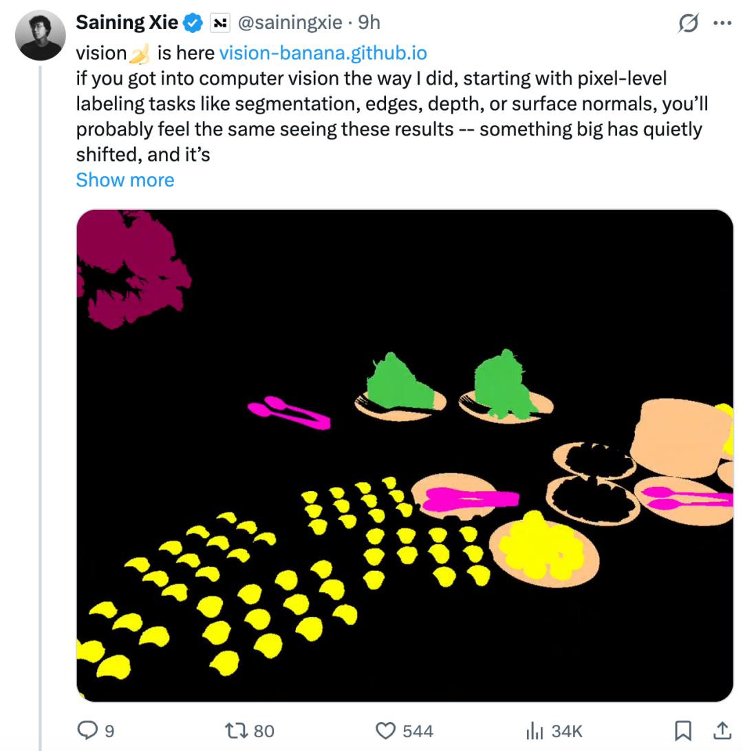Toggle the like heart on this post
This screenshot has height=751, width=743.
tap(386, 730)
